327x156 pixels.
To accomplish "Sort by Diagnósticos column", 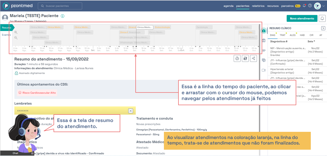I will click(x=279, y=41).
